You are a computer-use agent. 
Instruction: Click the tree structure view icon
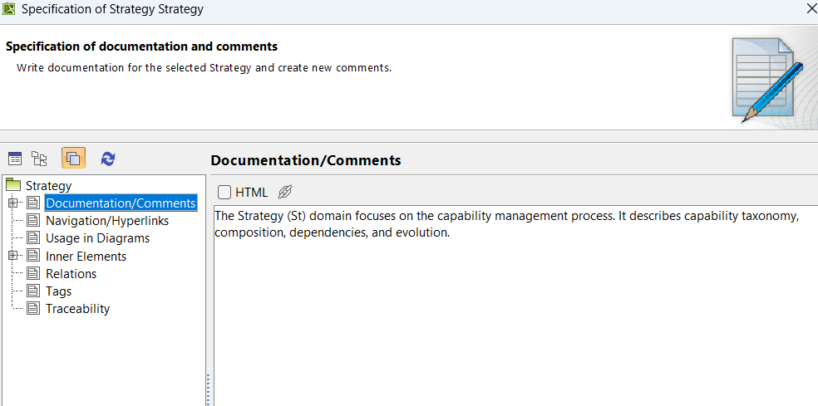pyautogui.click(x=39, y=158)
